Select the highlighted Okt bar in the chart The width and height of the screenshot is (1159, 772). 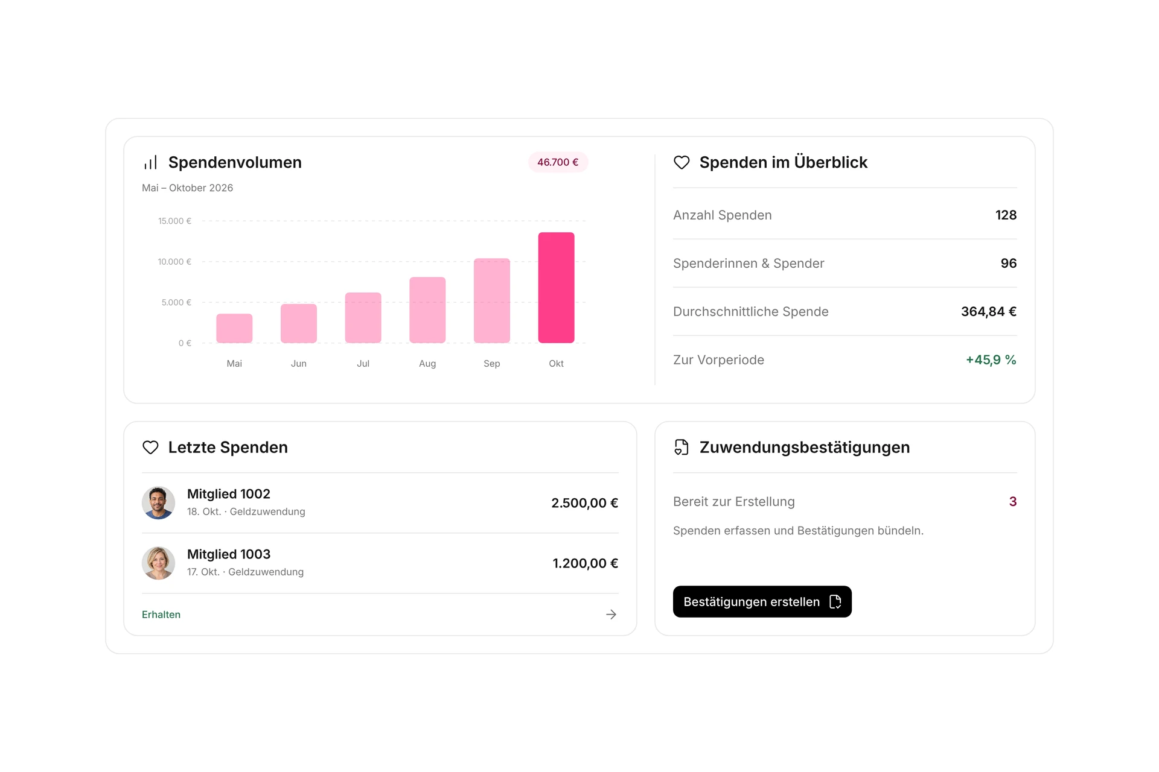(x=557, y=288)
